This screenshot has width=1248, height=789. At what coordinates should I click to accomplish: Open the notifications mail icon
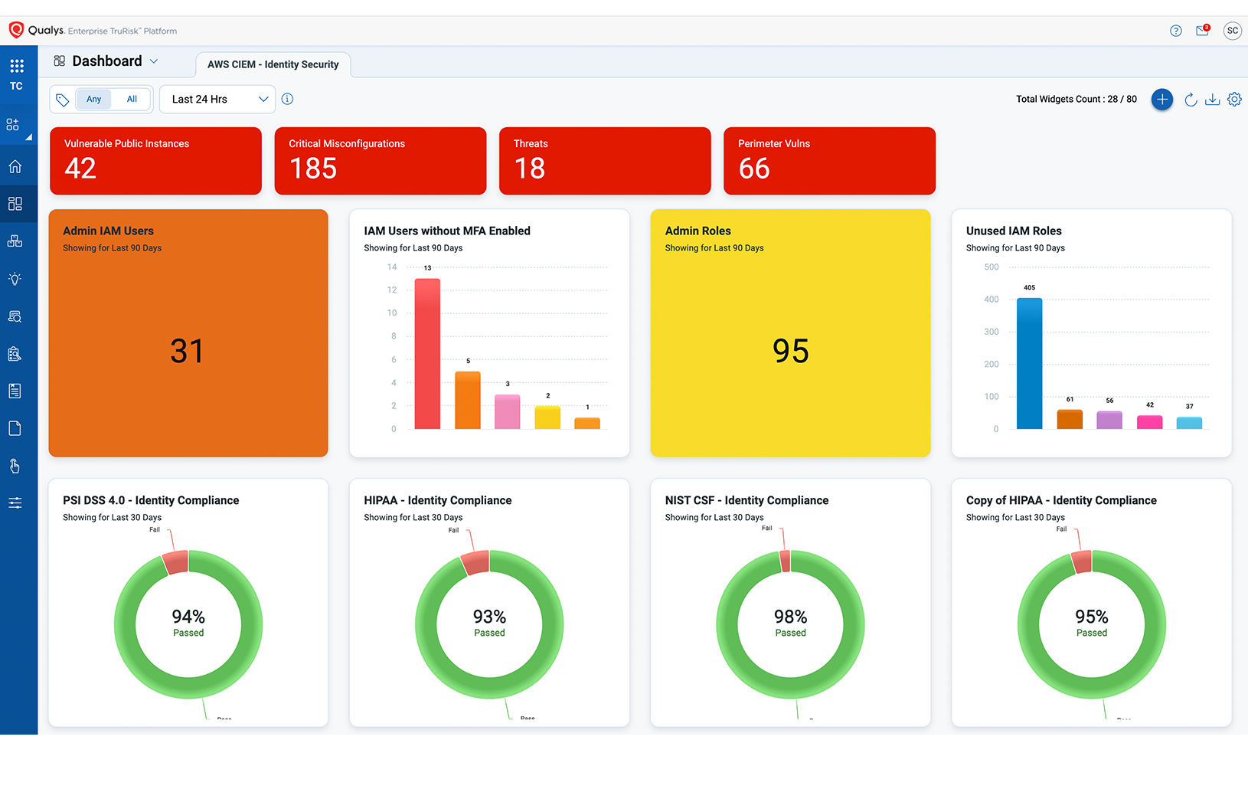click(x=1202, y=31)
